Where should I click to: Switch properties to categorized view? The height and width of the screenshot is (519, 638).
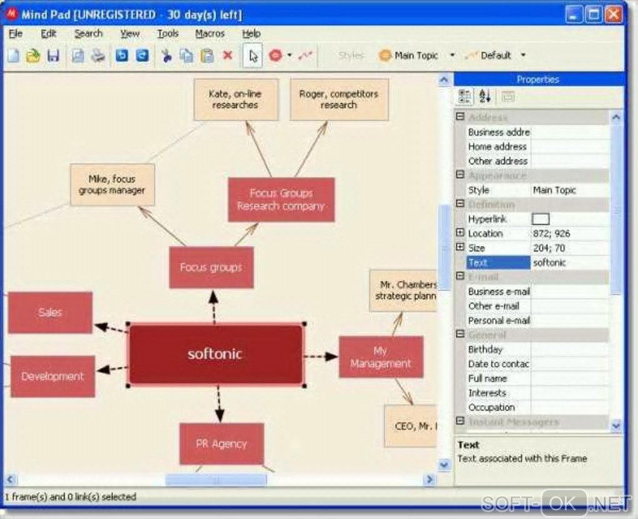(x=465, y=97)
